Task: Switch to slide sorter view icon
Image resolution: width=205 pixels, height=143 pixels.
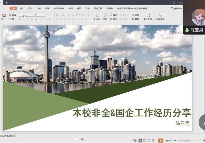Action: (145, 140)
